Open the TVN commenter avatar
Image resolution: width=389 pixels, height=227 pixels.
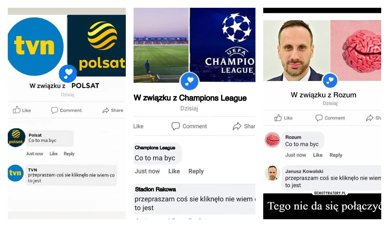(16, 173)
